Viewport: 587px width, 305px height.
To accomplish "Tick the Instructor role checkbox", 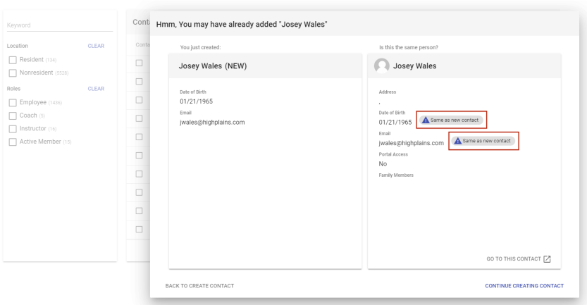I will pos(12,129).
